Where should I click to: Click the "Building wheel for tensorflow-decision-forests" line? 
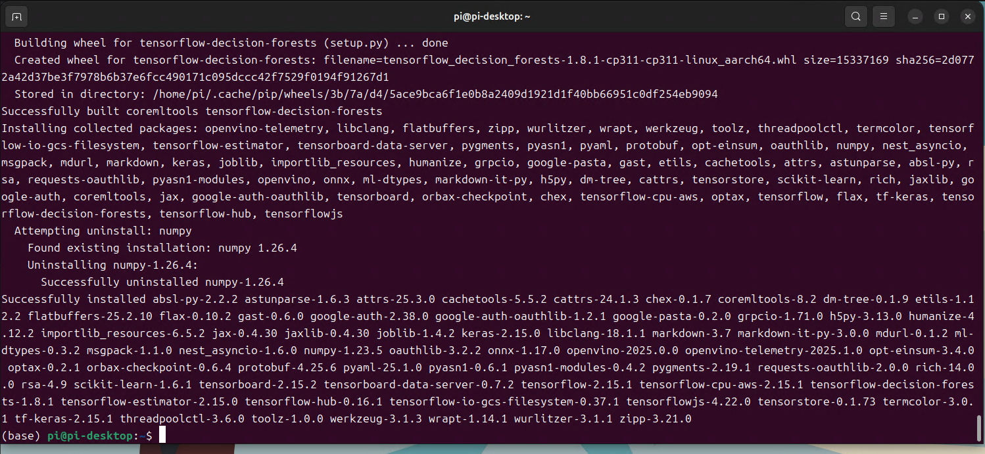point(231,43)
